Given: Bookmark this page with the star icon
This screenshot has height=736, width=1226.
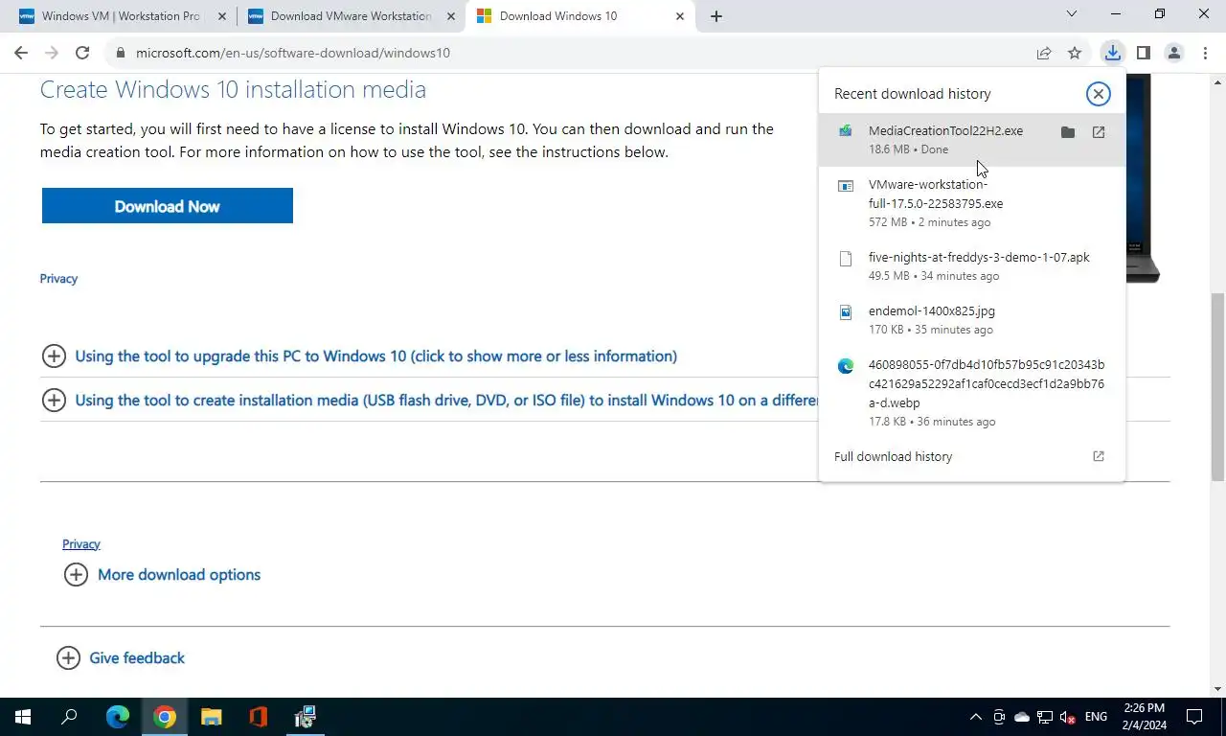Looking at the screenshot, I should point(1075,53).
